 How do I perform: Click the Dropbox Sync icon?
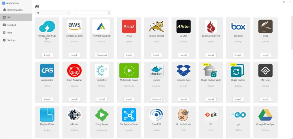tap(183, 71)
